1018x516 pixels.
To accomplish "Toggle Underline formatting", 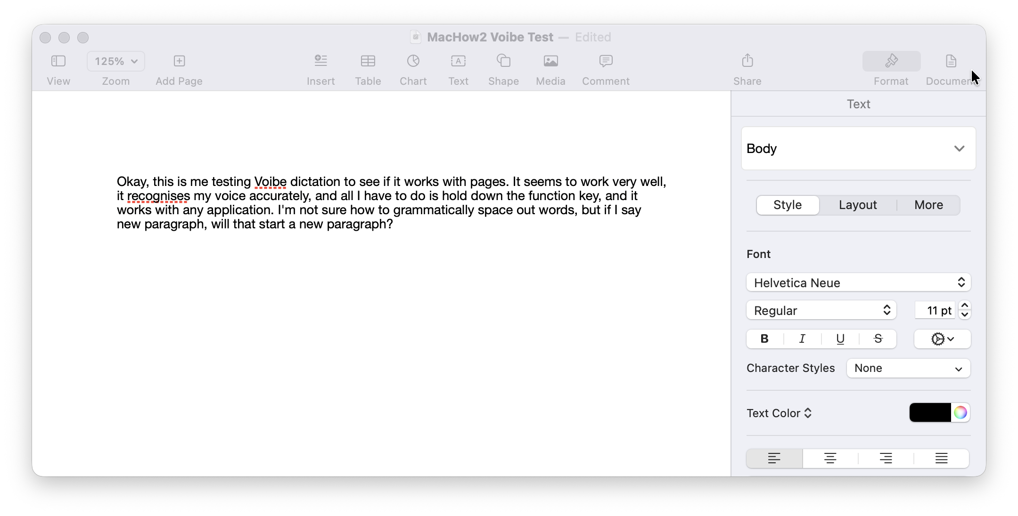I will pos(840,339).
